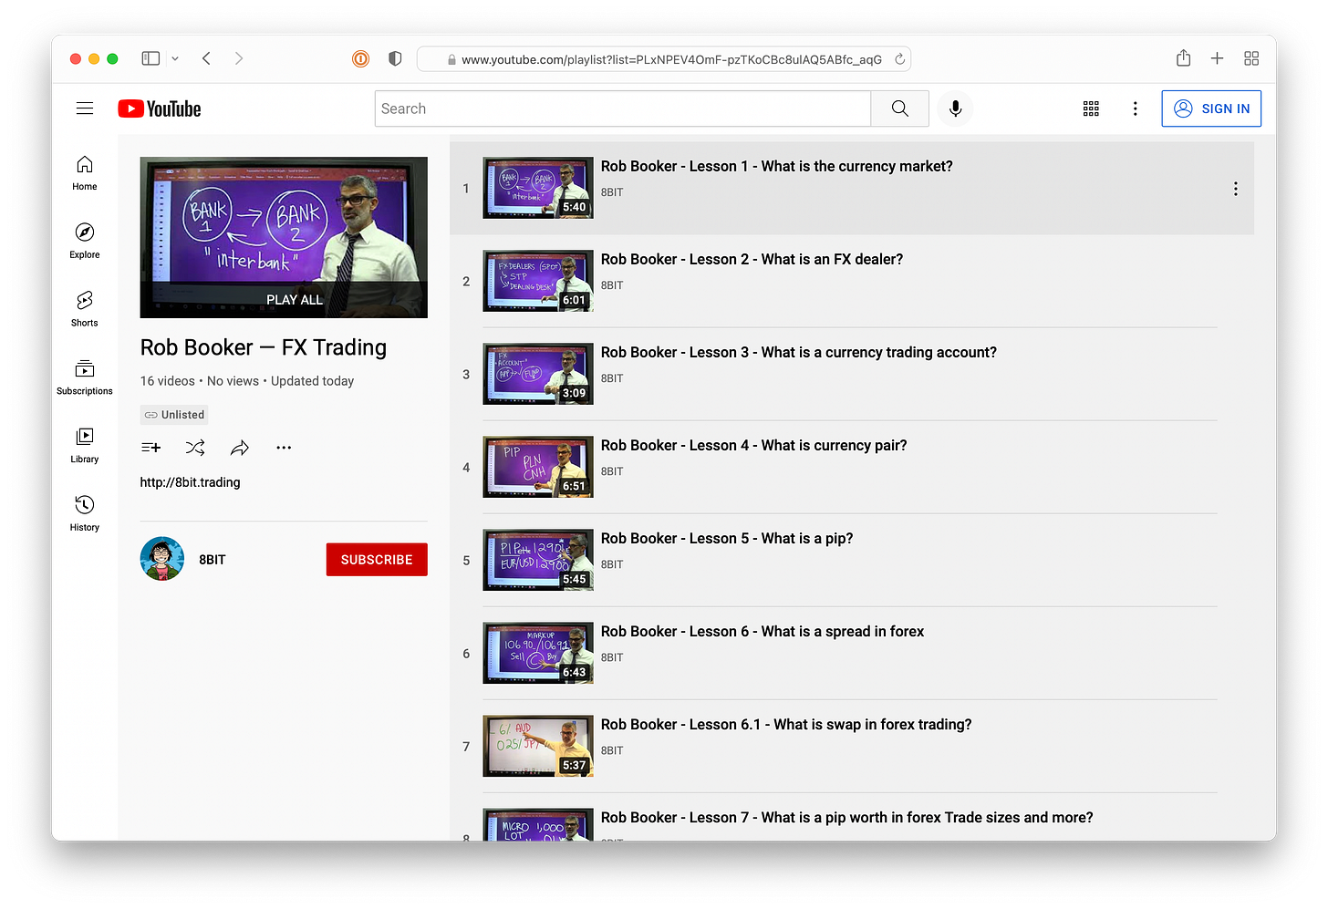The width and height of the screenshot is (1328, 909).
Task: Open playlist more options ellipsis
Action: [x=284, y=448]
